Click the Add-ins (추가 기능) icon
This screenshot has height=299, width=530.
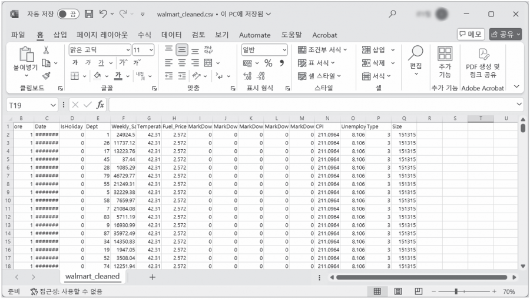coord(445,54)
